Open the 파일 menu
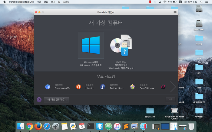Viewport: 212px width, 132px height. coord(39,2)
